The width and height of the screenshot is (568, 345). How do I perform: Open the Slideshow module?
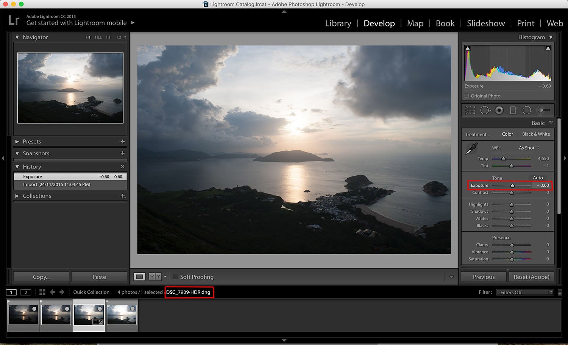(486, 23)
